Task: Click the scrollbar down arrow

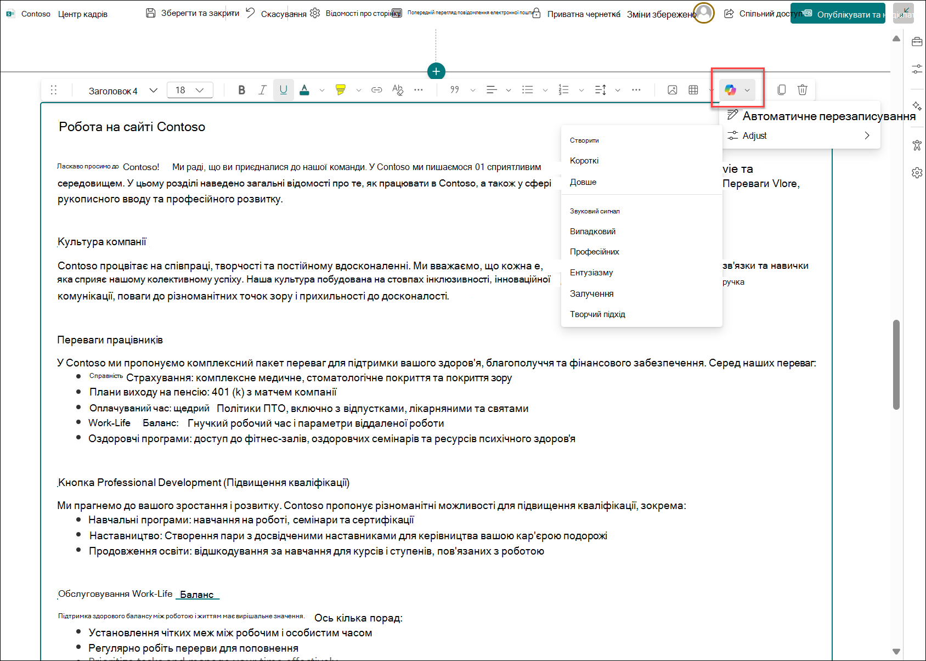Action: coord(896,652)
